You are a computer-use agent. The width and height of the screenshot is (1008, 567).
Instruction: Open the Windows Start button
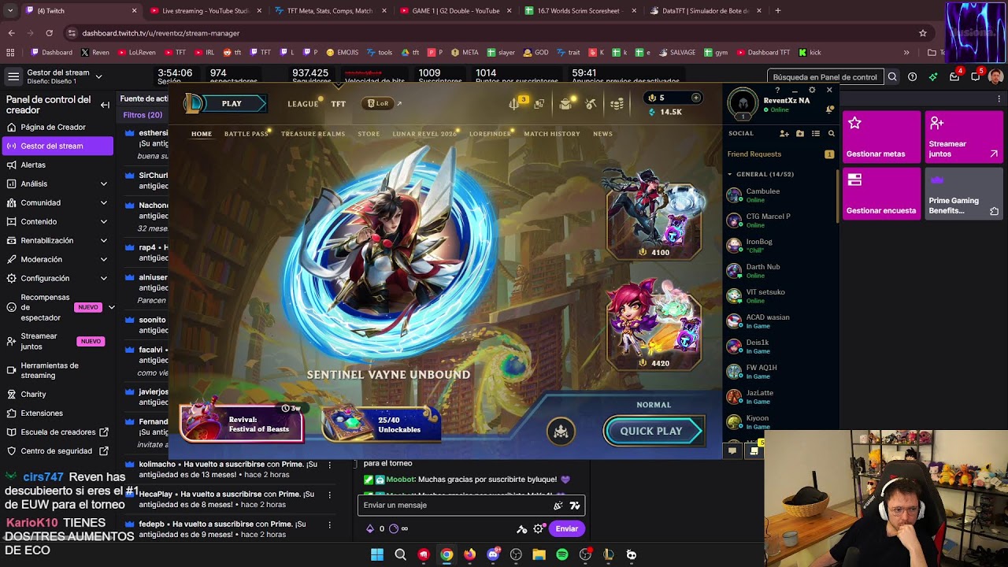coord(377,554)
